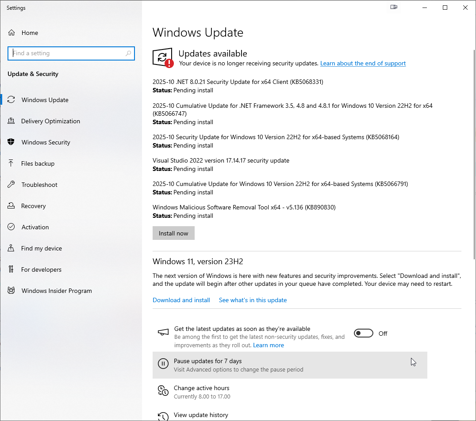Open Learn about the end of support

(363, 63)
